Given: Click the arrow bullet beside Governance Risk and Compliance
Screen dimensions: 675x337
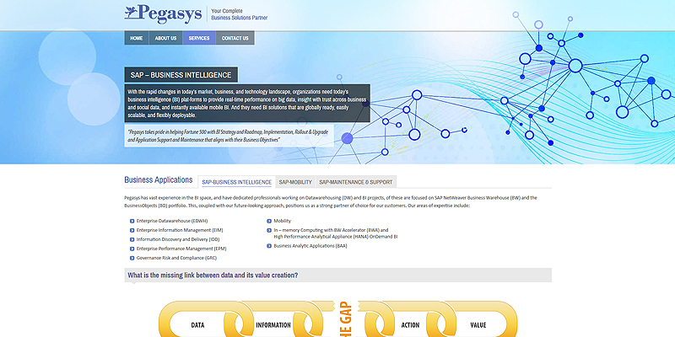Looking at the screenshot, I should (x=132, y=259).
